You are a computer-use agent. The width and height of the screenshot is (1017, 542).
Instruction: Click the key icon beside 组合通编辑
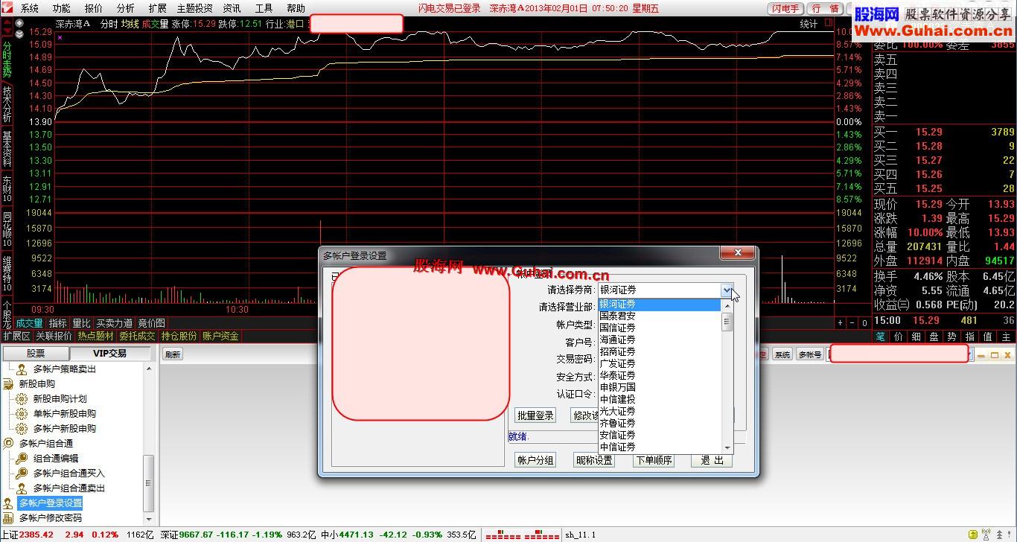pos(22,459)
